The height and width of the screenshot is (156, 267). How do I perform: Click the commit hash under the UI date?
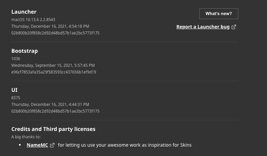coord(55,111)
